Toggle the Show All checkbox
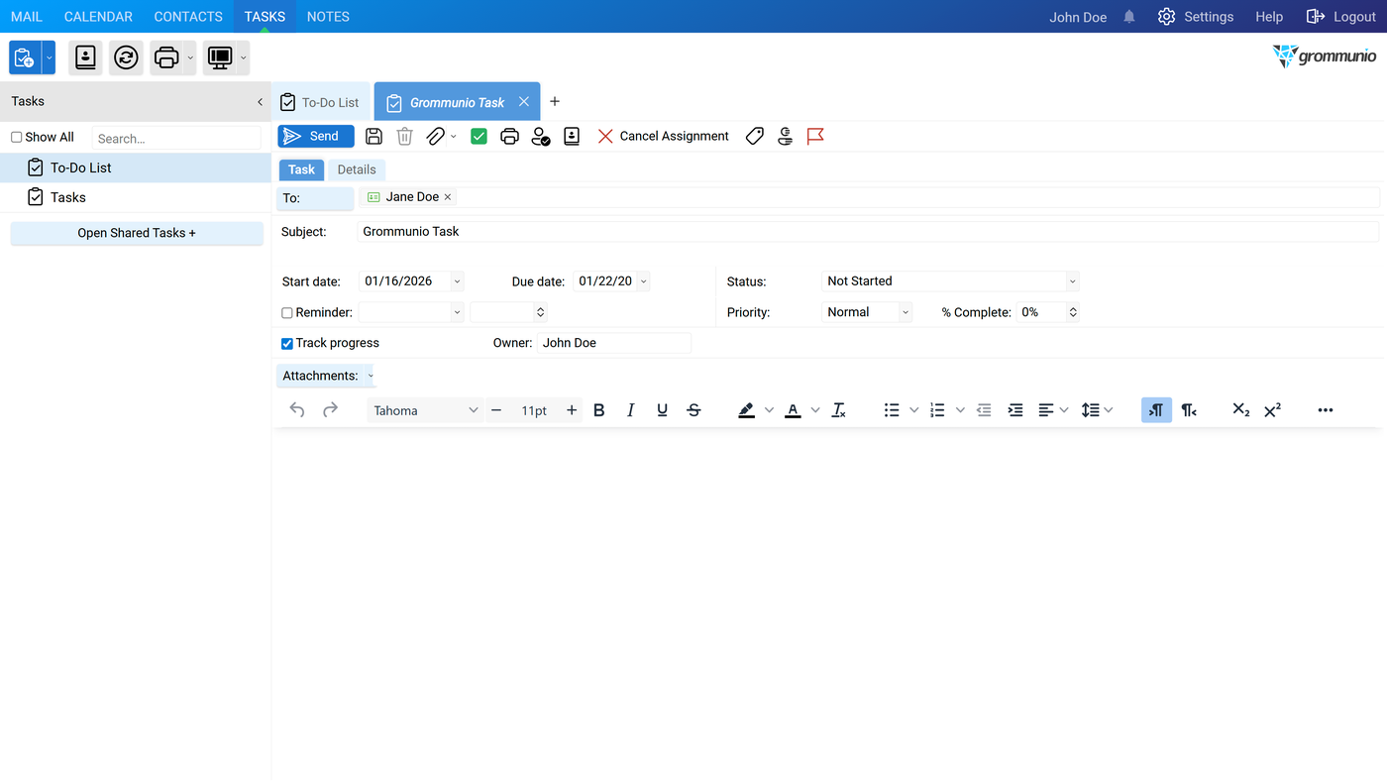 click(x=17, y=138)
